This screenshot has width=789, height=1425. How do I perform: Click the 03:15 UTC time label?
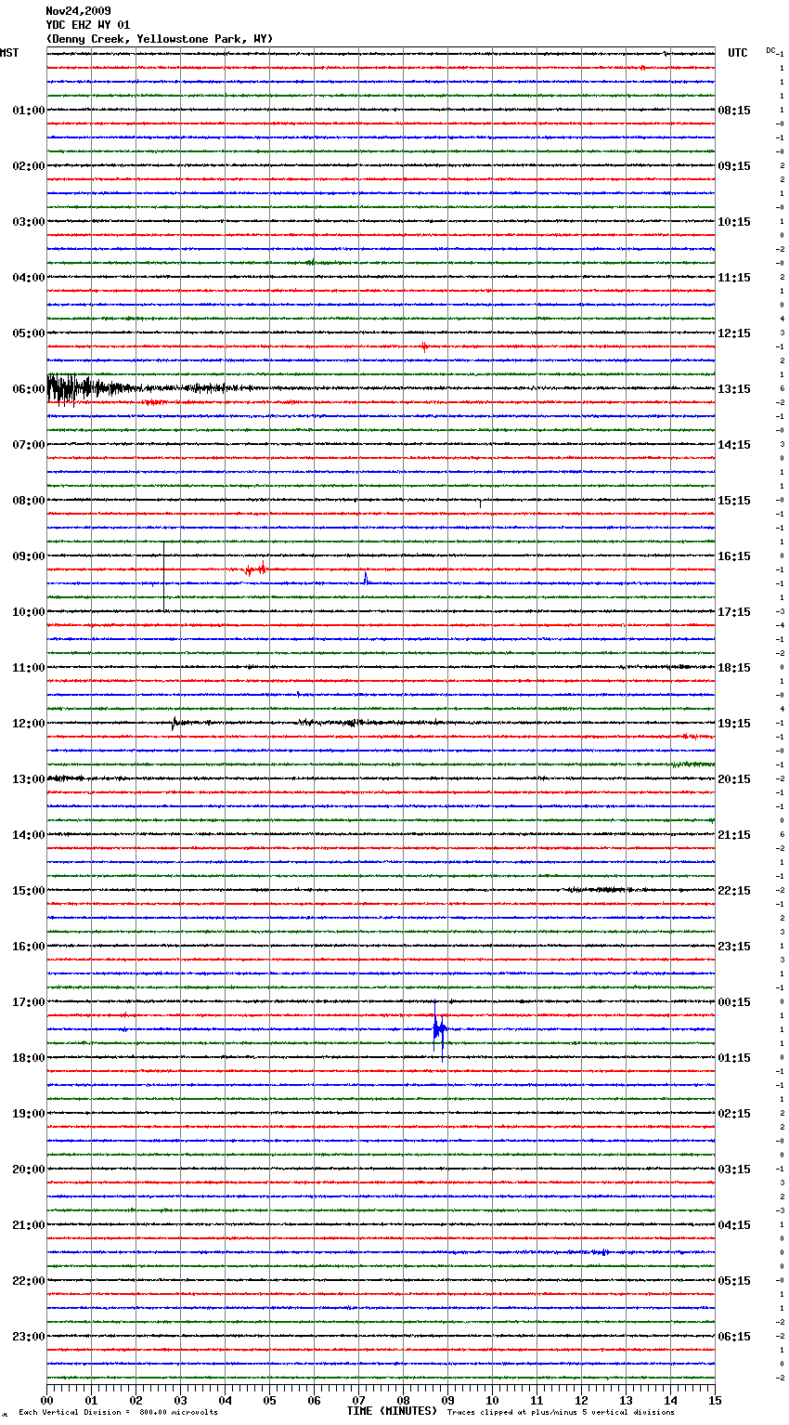tap(734, 1170)
